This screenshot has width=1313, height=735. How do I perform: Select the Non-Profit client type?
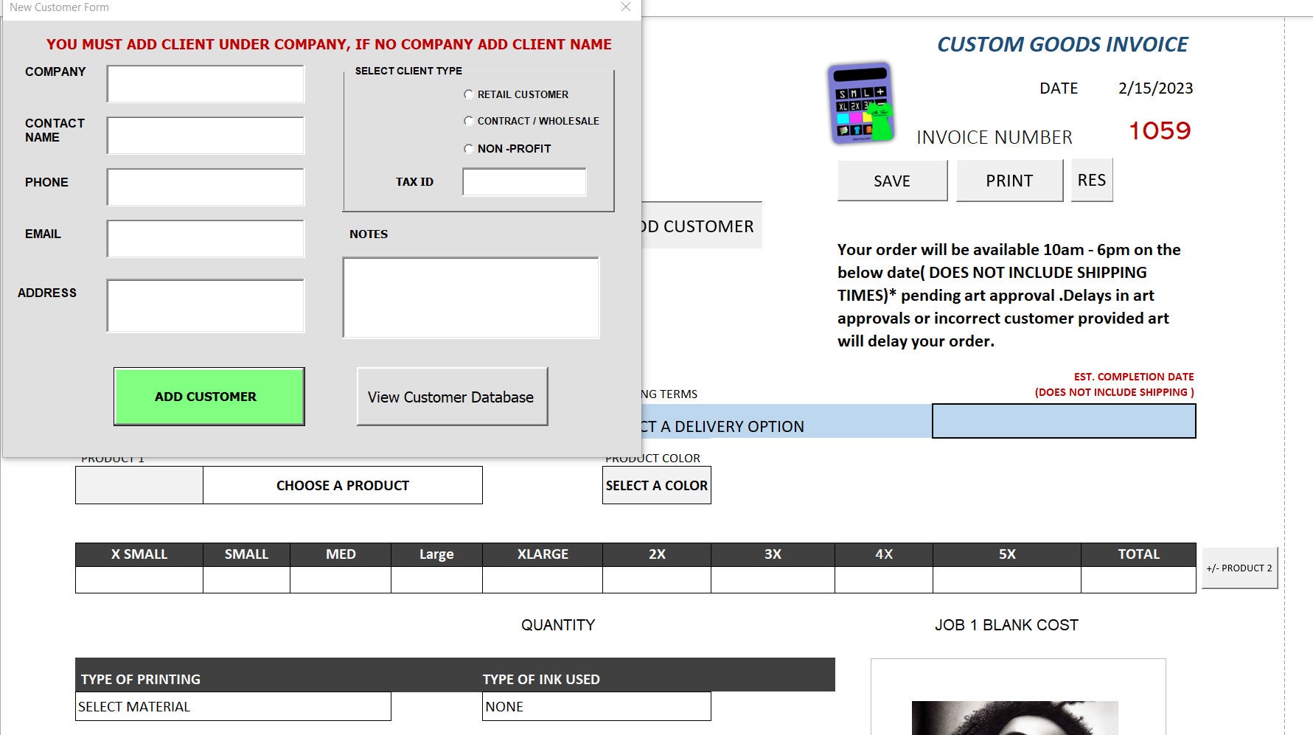point(469,148)
